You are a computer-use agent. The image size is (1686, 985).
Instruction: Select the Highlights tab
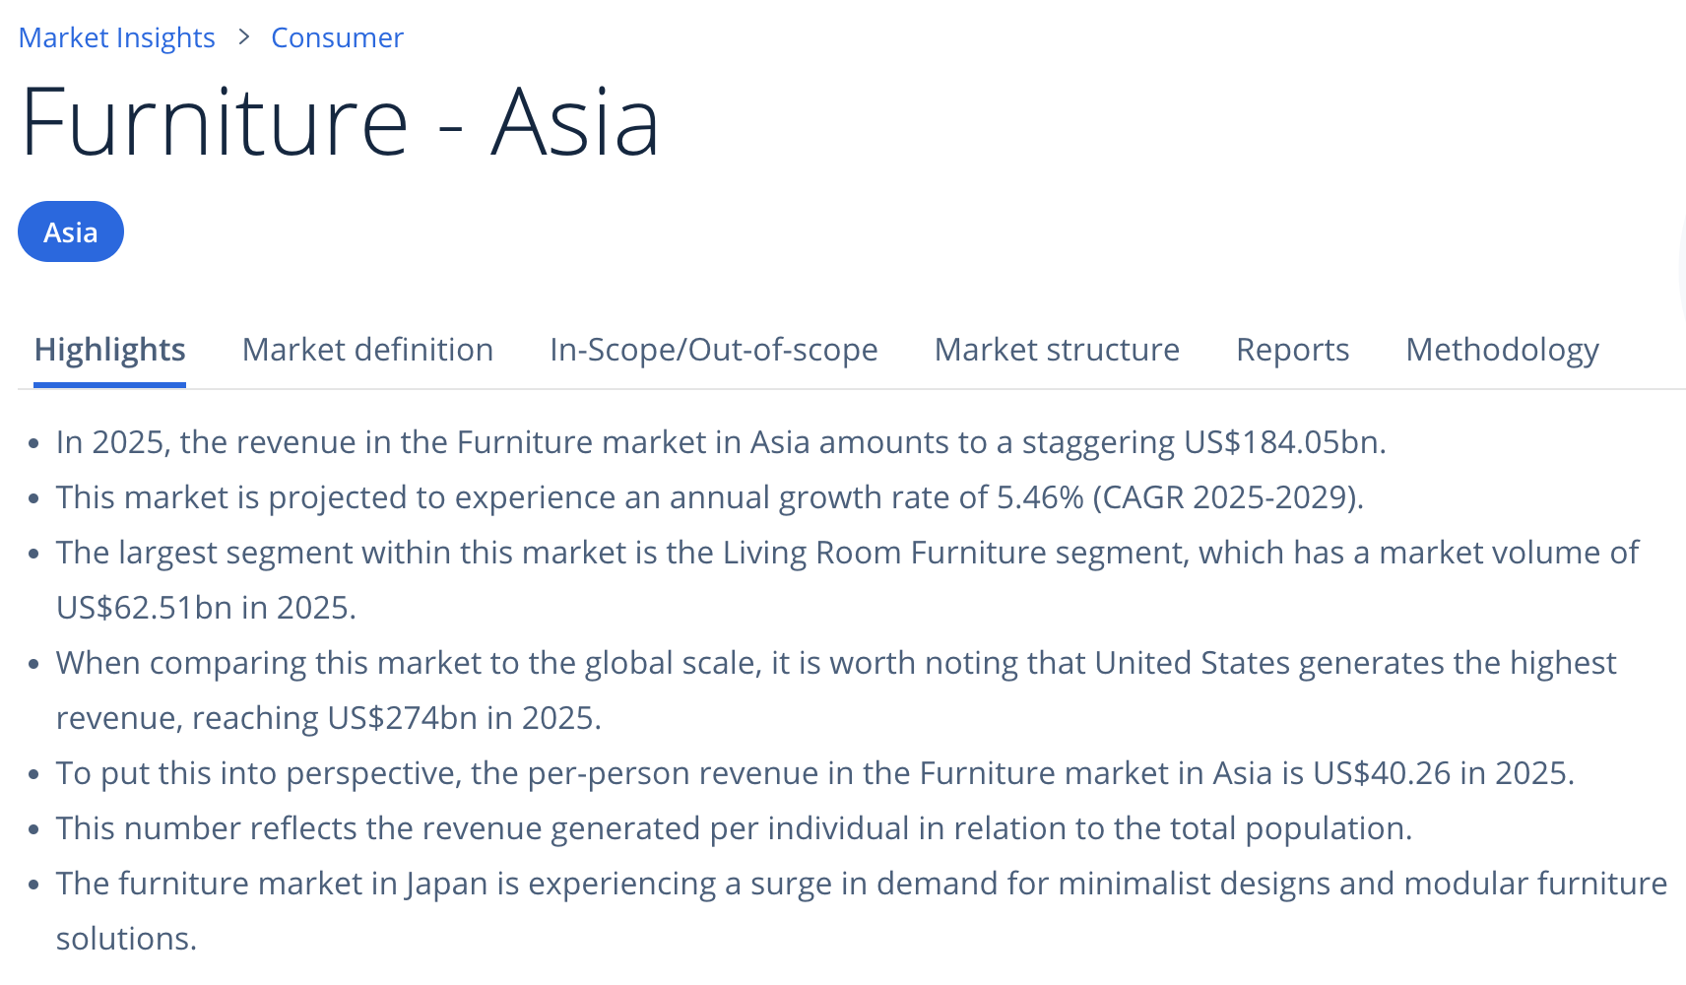tap(109, 350)
